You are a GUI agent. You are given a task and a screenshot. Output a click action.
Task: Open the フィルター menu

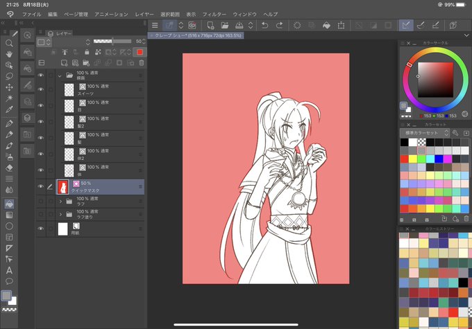tap(214, 14)
